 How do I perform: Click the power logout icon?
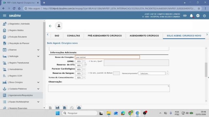(x=204, y=16)
